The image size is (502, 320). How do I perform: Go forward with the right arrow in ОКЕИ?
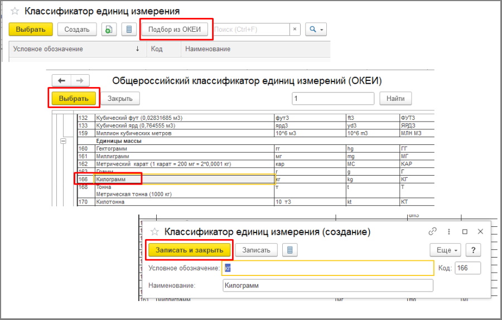tap(80, 80)
